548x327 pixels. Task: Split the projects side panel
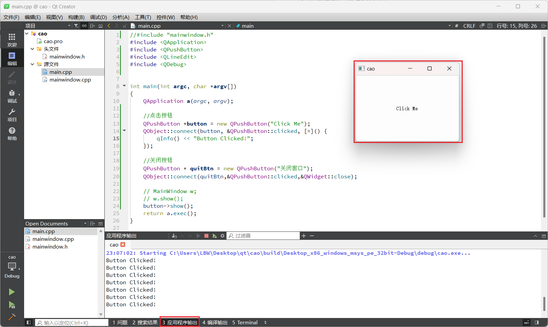[x=93, y=26]
